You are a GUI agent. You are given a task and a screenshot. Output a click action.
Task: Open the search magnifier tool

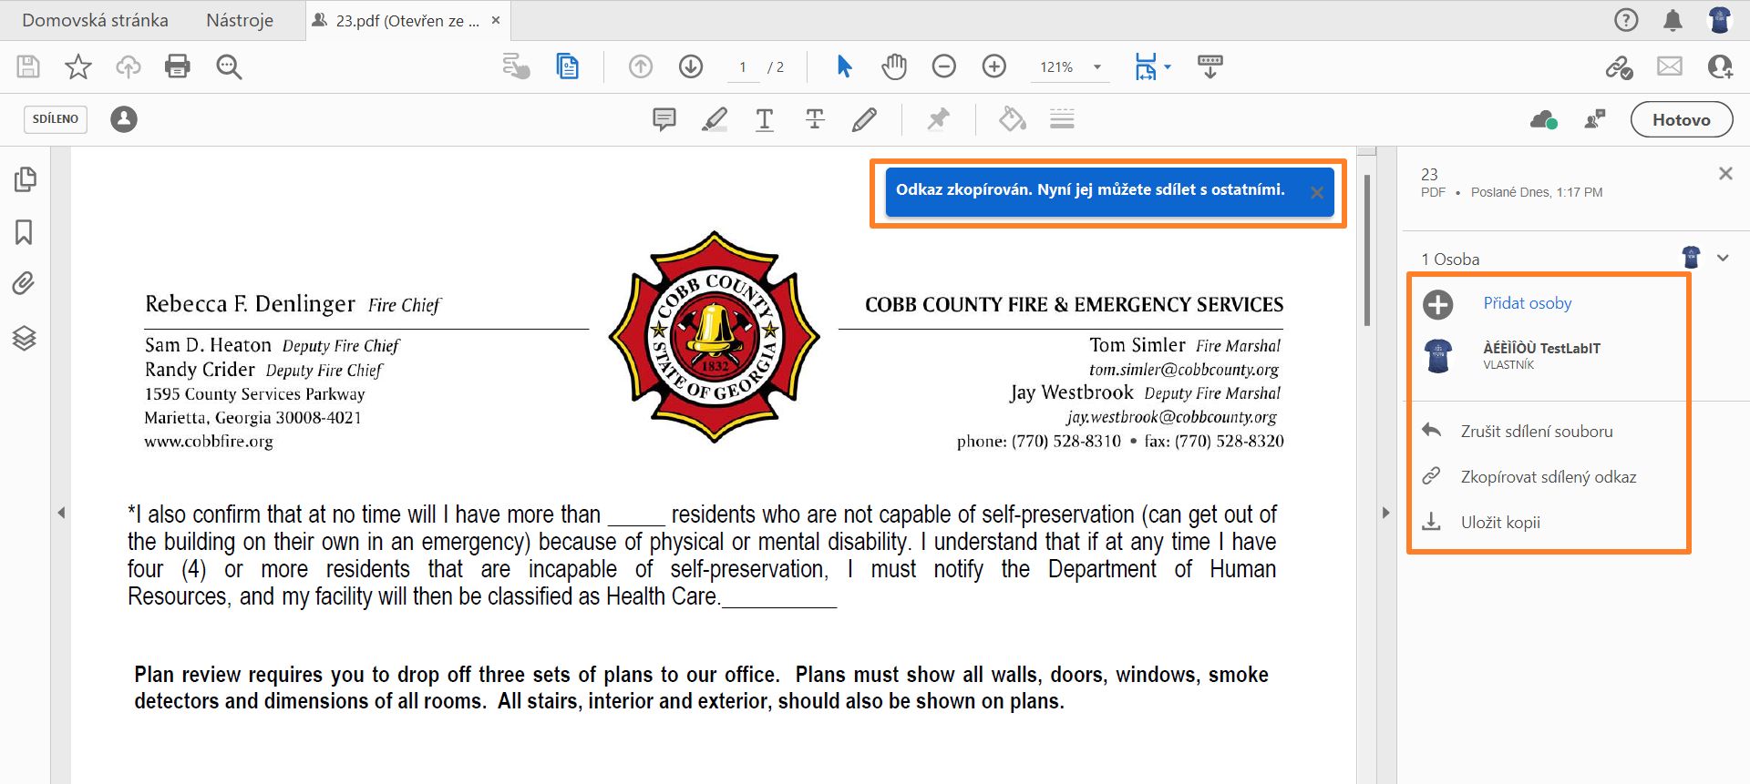[229, 66]
